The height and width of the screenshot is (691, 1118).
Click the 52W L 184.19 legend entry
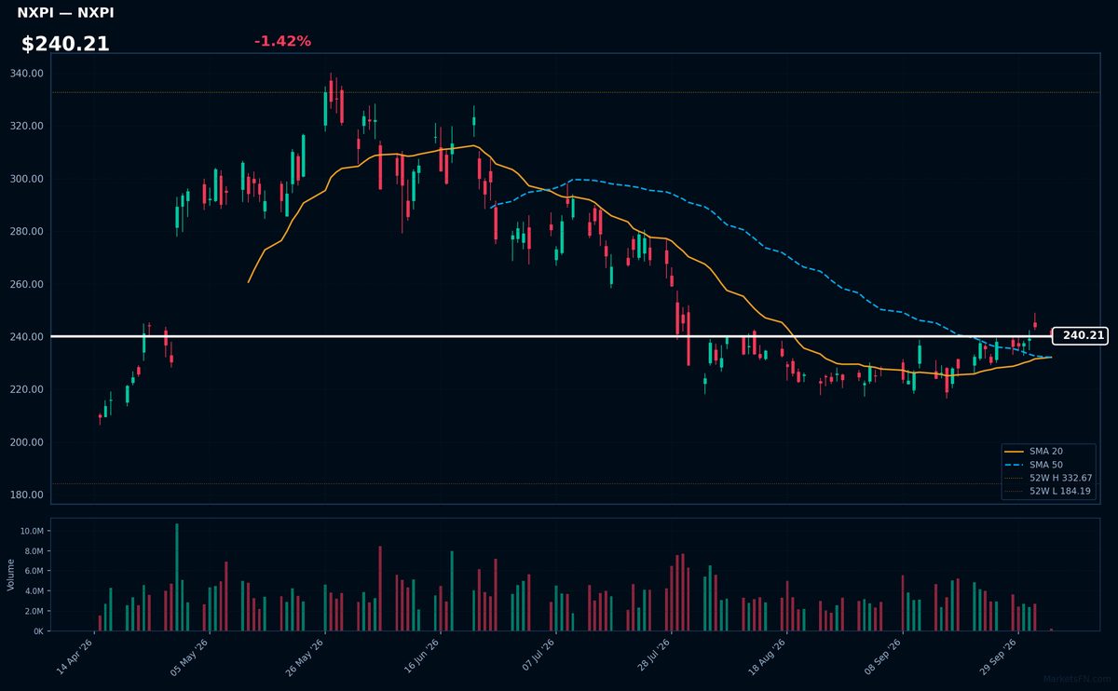[x=1049, y=491]
